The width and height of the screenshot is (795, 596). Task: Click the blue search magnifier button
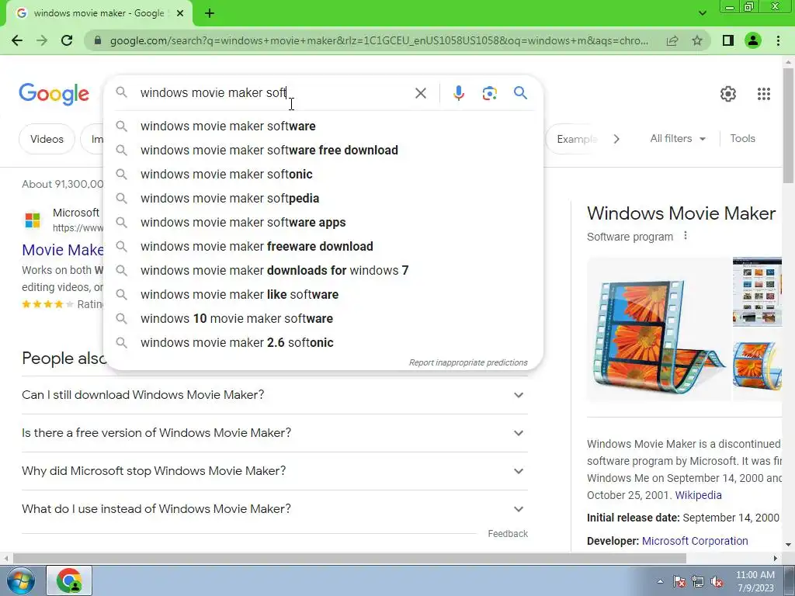click(520, 93)
